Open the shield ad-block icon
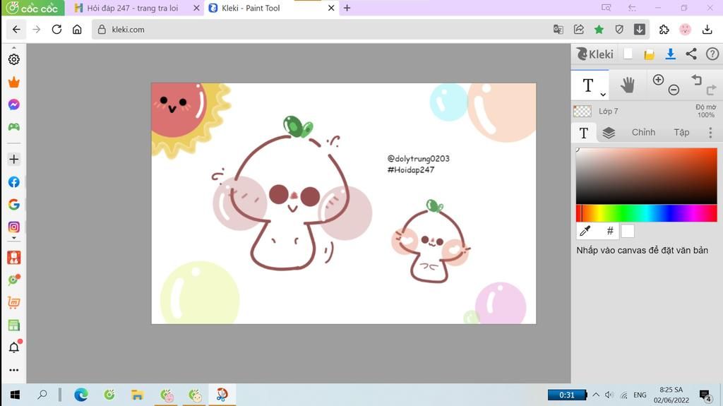The height and width of the screenshot is (406, 723). 619,30
